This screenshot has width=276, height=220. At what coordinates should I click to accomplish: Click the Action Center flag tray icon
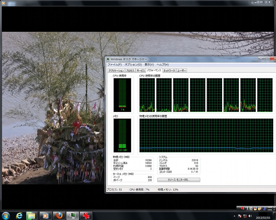coord(240,216)
